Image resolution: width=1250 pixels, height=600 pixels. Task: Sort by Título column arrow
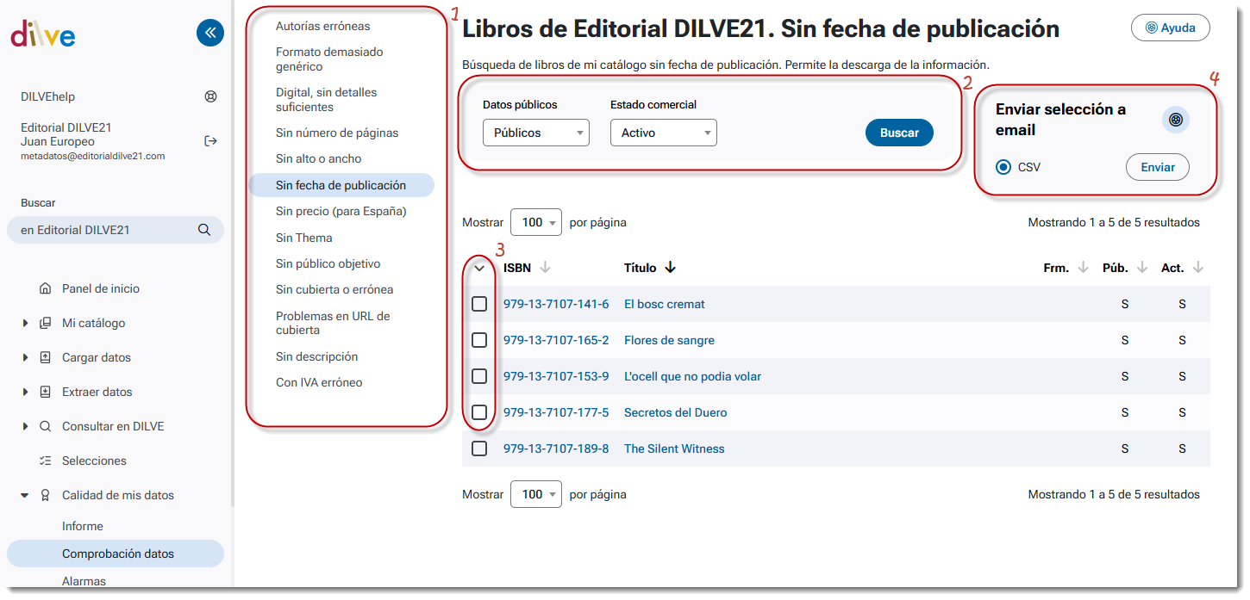coord(671,268)
